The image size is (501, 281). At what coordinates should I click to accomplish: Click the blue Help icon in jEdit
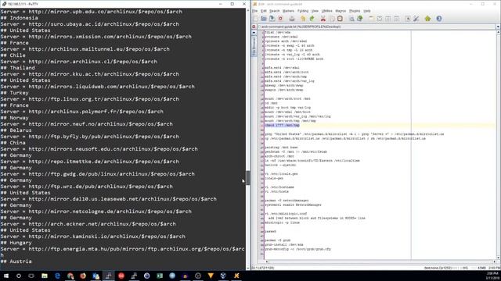pos(439,19)
